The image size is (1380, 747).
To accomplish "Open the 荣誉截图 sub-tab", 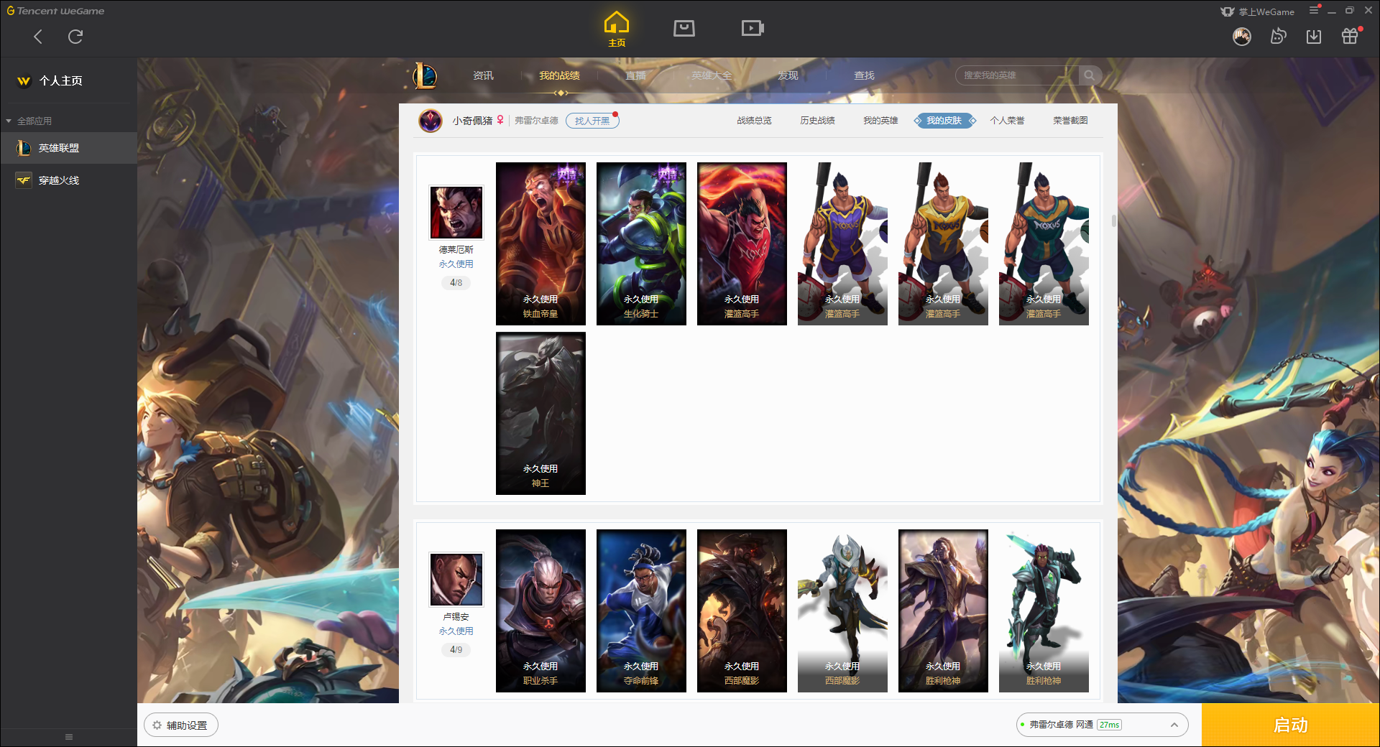I will [x=1070, y=121].
